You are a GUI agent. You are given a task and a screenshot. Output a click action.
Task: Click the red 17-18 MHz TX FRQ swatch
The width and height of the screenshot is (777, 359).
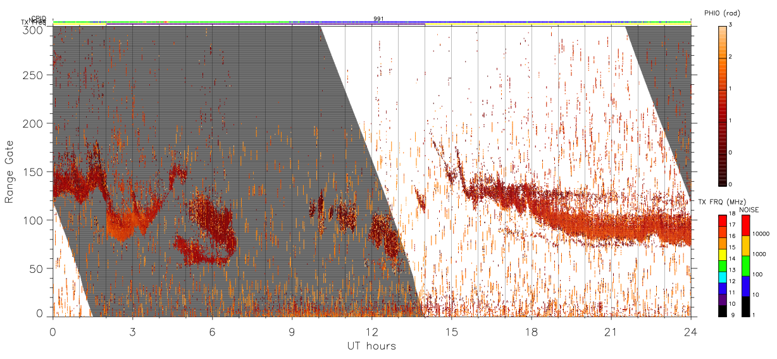pyautogui.click(x=723, y=220)
